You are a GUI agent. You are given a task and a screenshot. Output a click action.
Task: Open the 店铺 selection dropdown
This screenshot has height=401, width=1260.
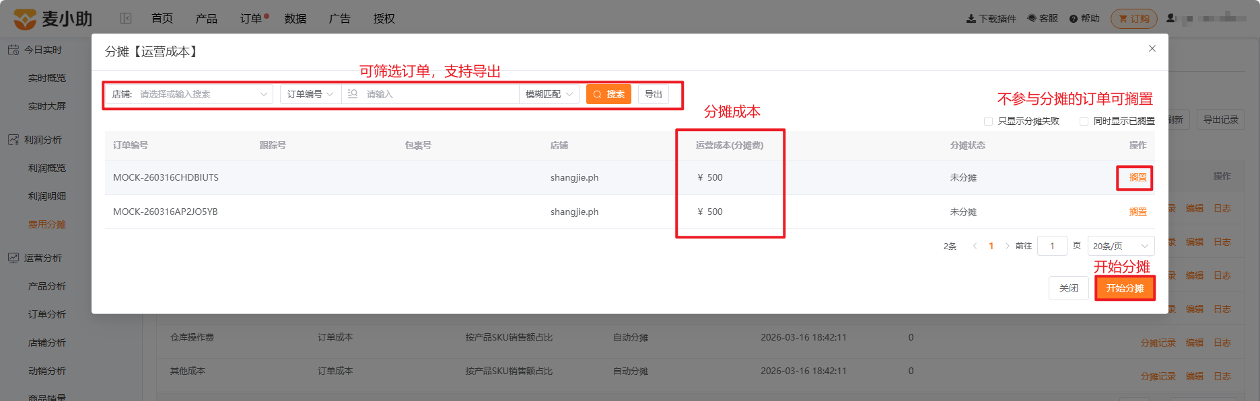pos(189,94)
